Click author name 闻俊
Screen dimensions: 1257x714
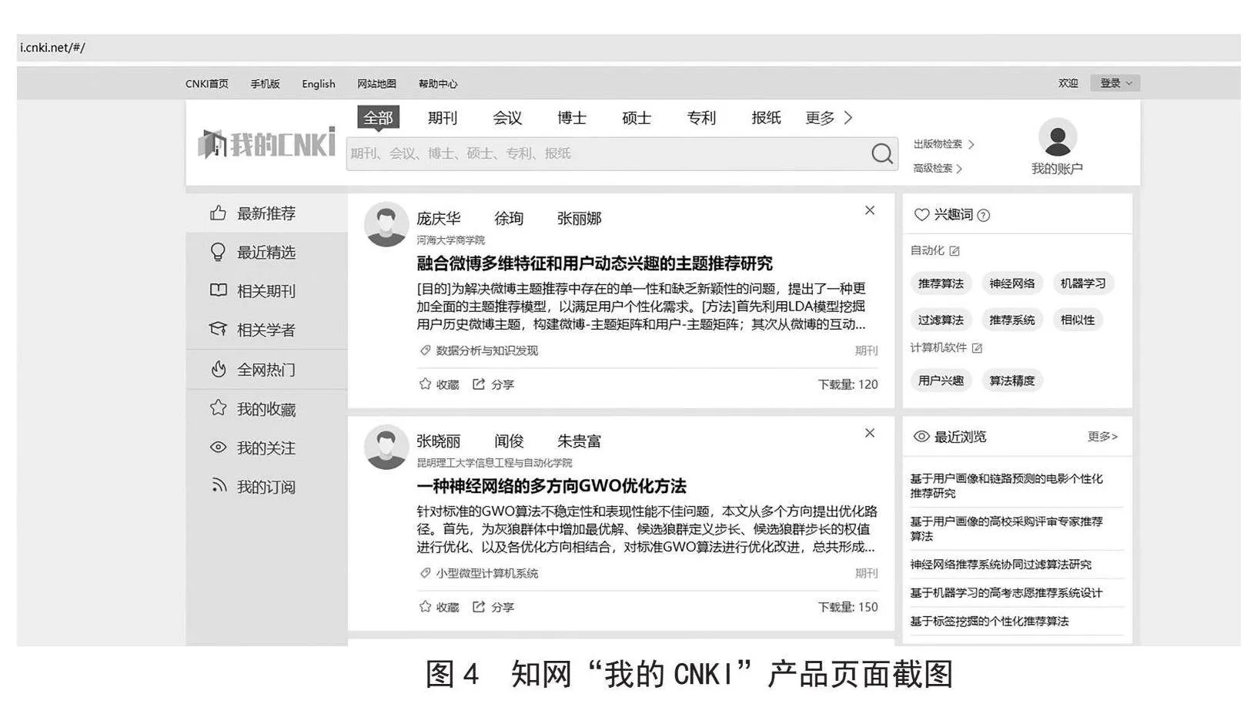(x=509, y=441)
